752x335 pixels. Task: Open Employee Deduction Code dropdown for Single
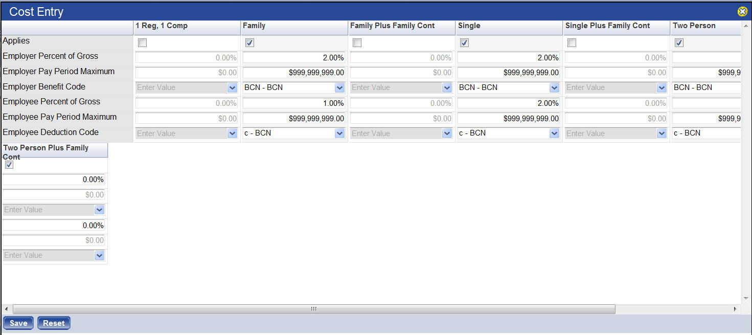coord(554,133)
